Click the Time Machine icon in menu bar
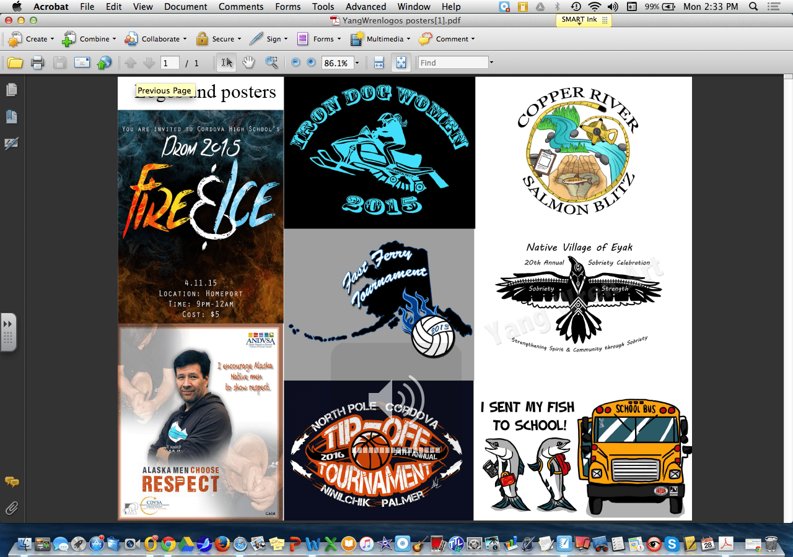The image size is (793, 557). (x=576, y=7)
